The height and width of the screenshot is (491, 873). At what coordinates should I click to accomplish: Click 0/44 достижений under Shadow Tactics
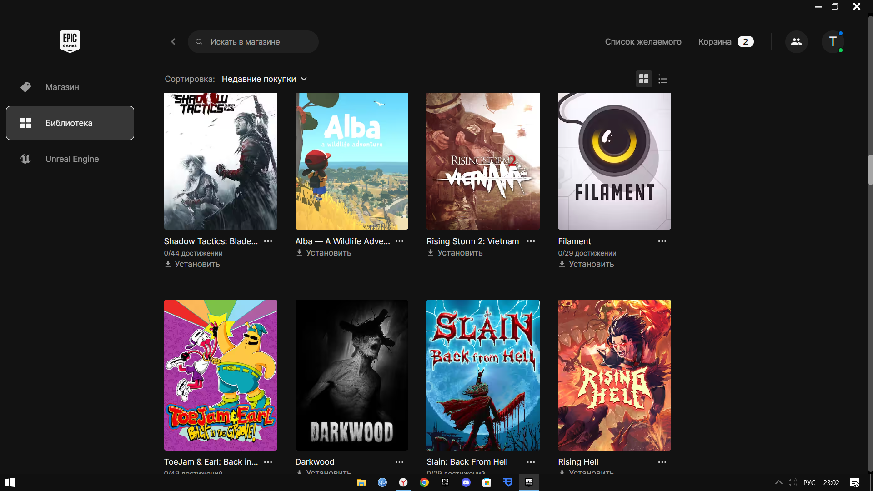[193, 253]
